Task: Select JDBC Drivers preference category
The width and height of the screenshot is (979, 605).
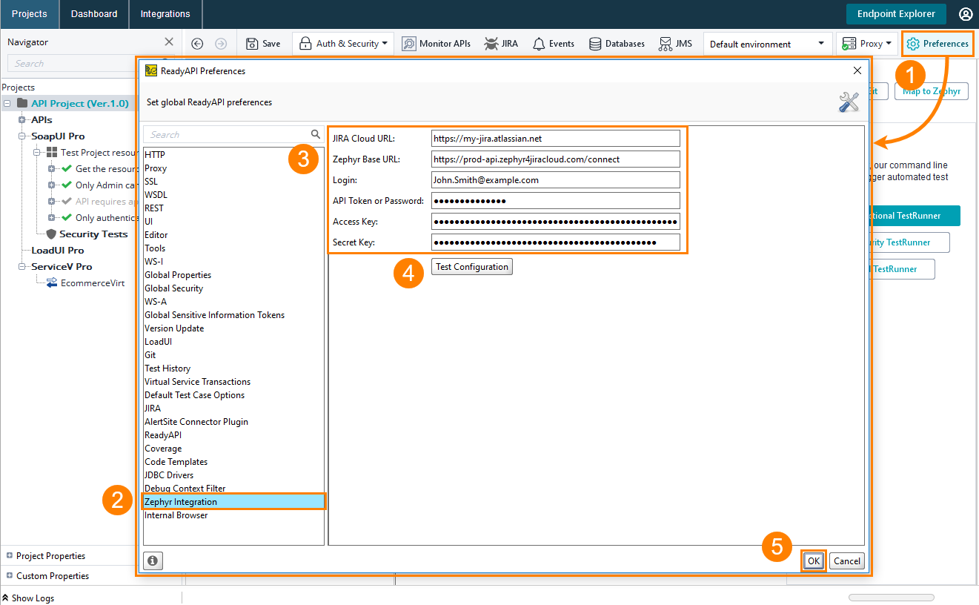Action: [x=169, y=475]
